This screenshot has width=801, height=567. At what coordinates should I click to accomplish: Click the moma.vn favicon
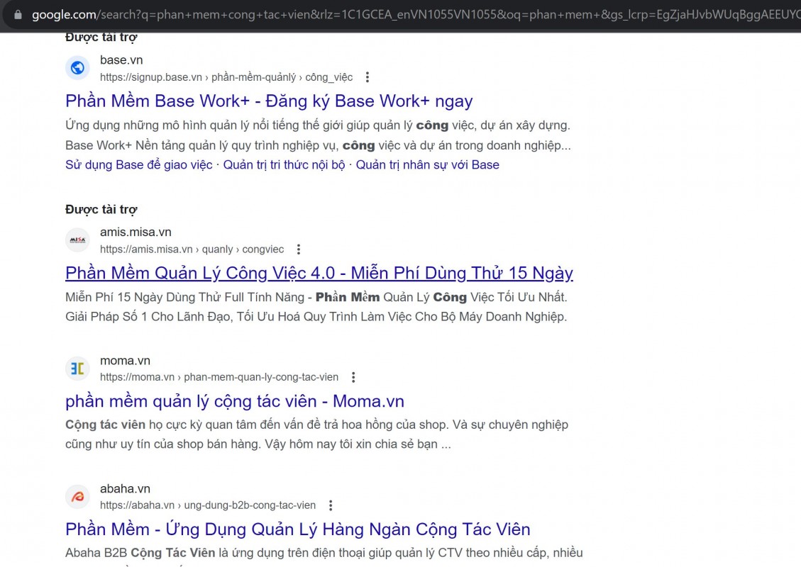click(77, 369)
